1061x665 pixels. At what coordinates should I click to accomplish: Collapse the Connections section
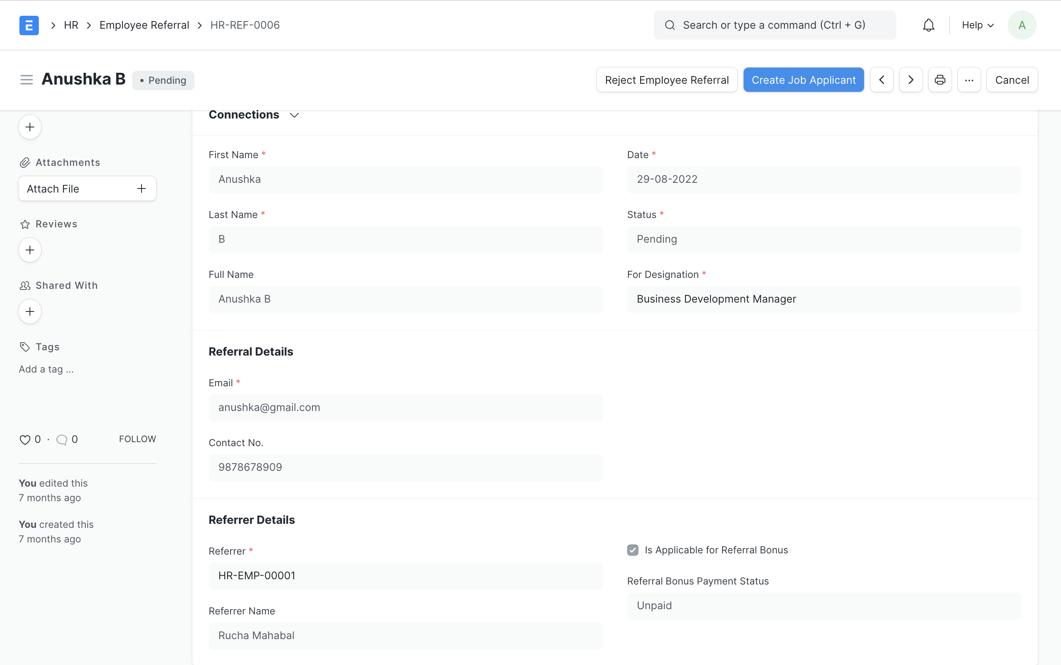pos(294,115)
